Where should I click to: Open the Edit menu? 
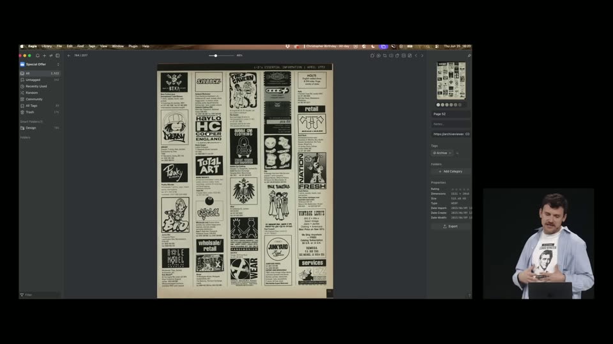point(70,46)
